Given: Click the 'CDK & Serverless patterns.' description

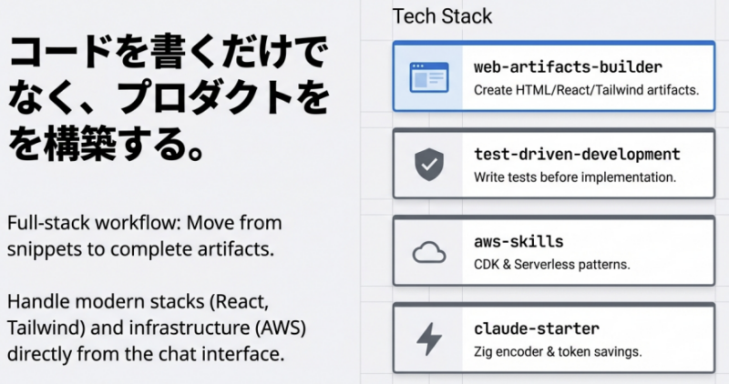Looking at the screenshot, I should click(x=552, y=265).
